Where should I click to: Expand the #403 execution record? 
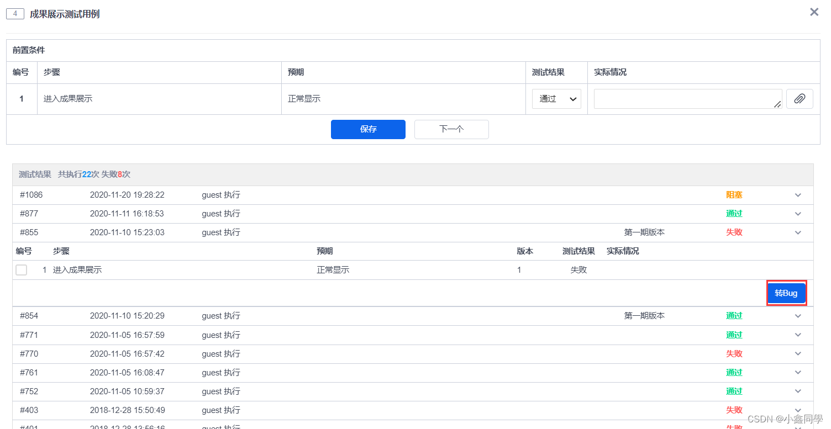click(798, 410)
